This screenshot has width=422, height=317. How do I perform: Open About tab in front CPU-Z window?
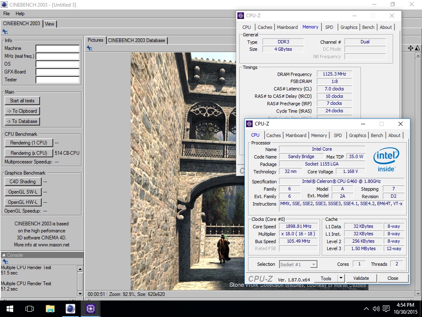[x=394, y=135]
